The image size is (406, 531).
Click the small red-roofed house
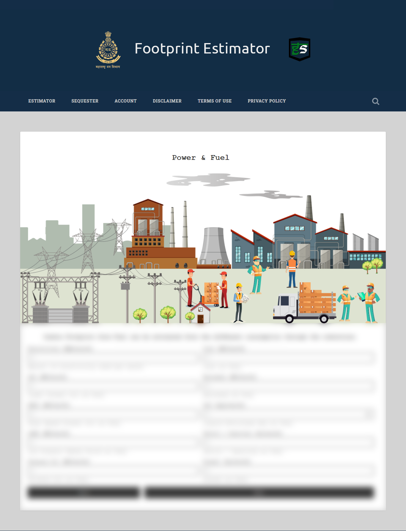(x=200, y=313)
